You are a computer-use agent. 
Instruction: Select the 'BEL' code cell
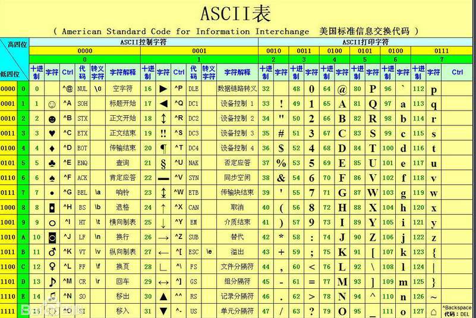[x=82, y=193]
